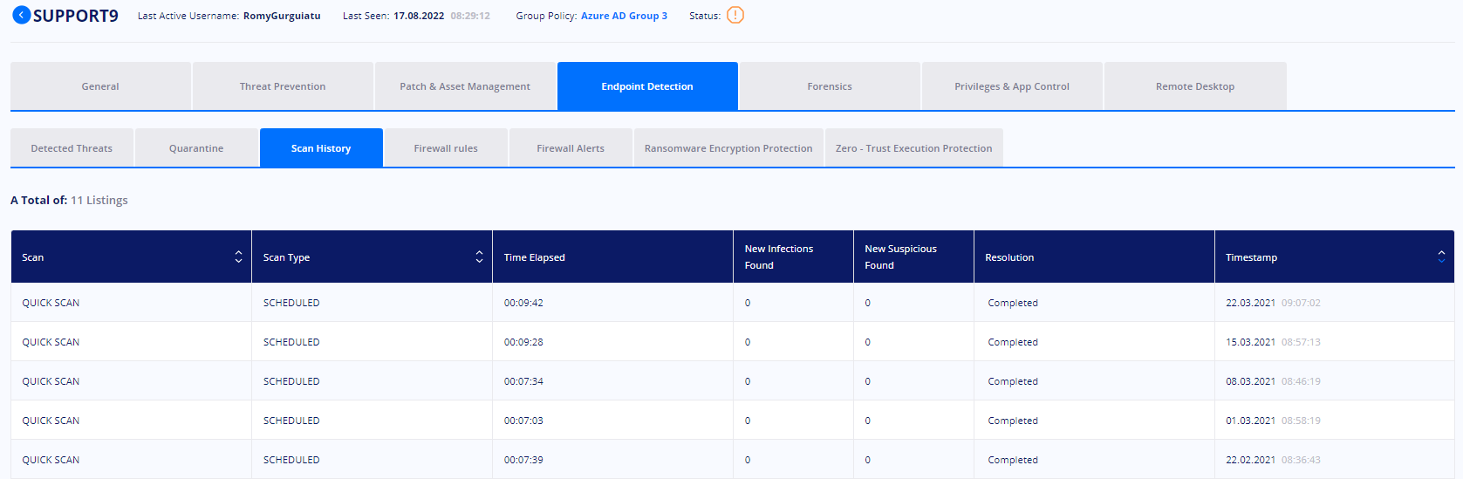Open the Detected Threats sub-tab
This screenshot has width=1463, height=479.
click(72, 148)
